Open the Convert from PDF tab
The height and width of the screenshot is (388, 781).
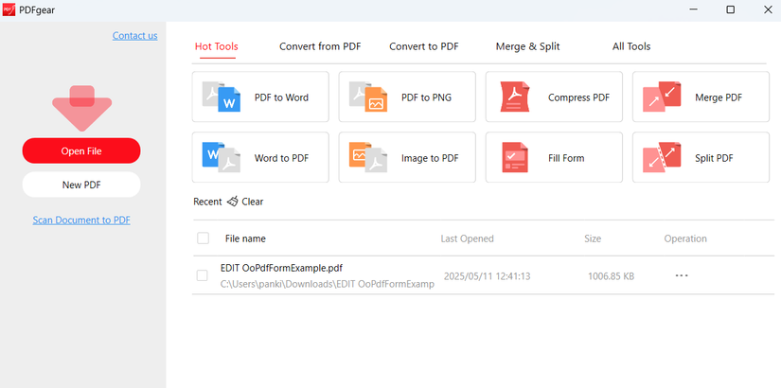click(x=320, y=46)
